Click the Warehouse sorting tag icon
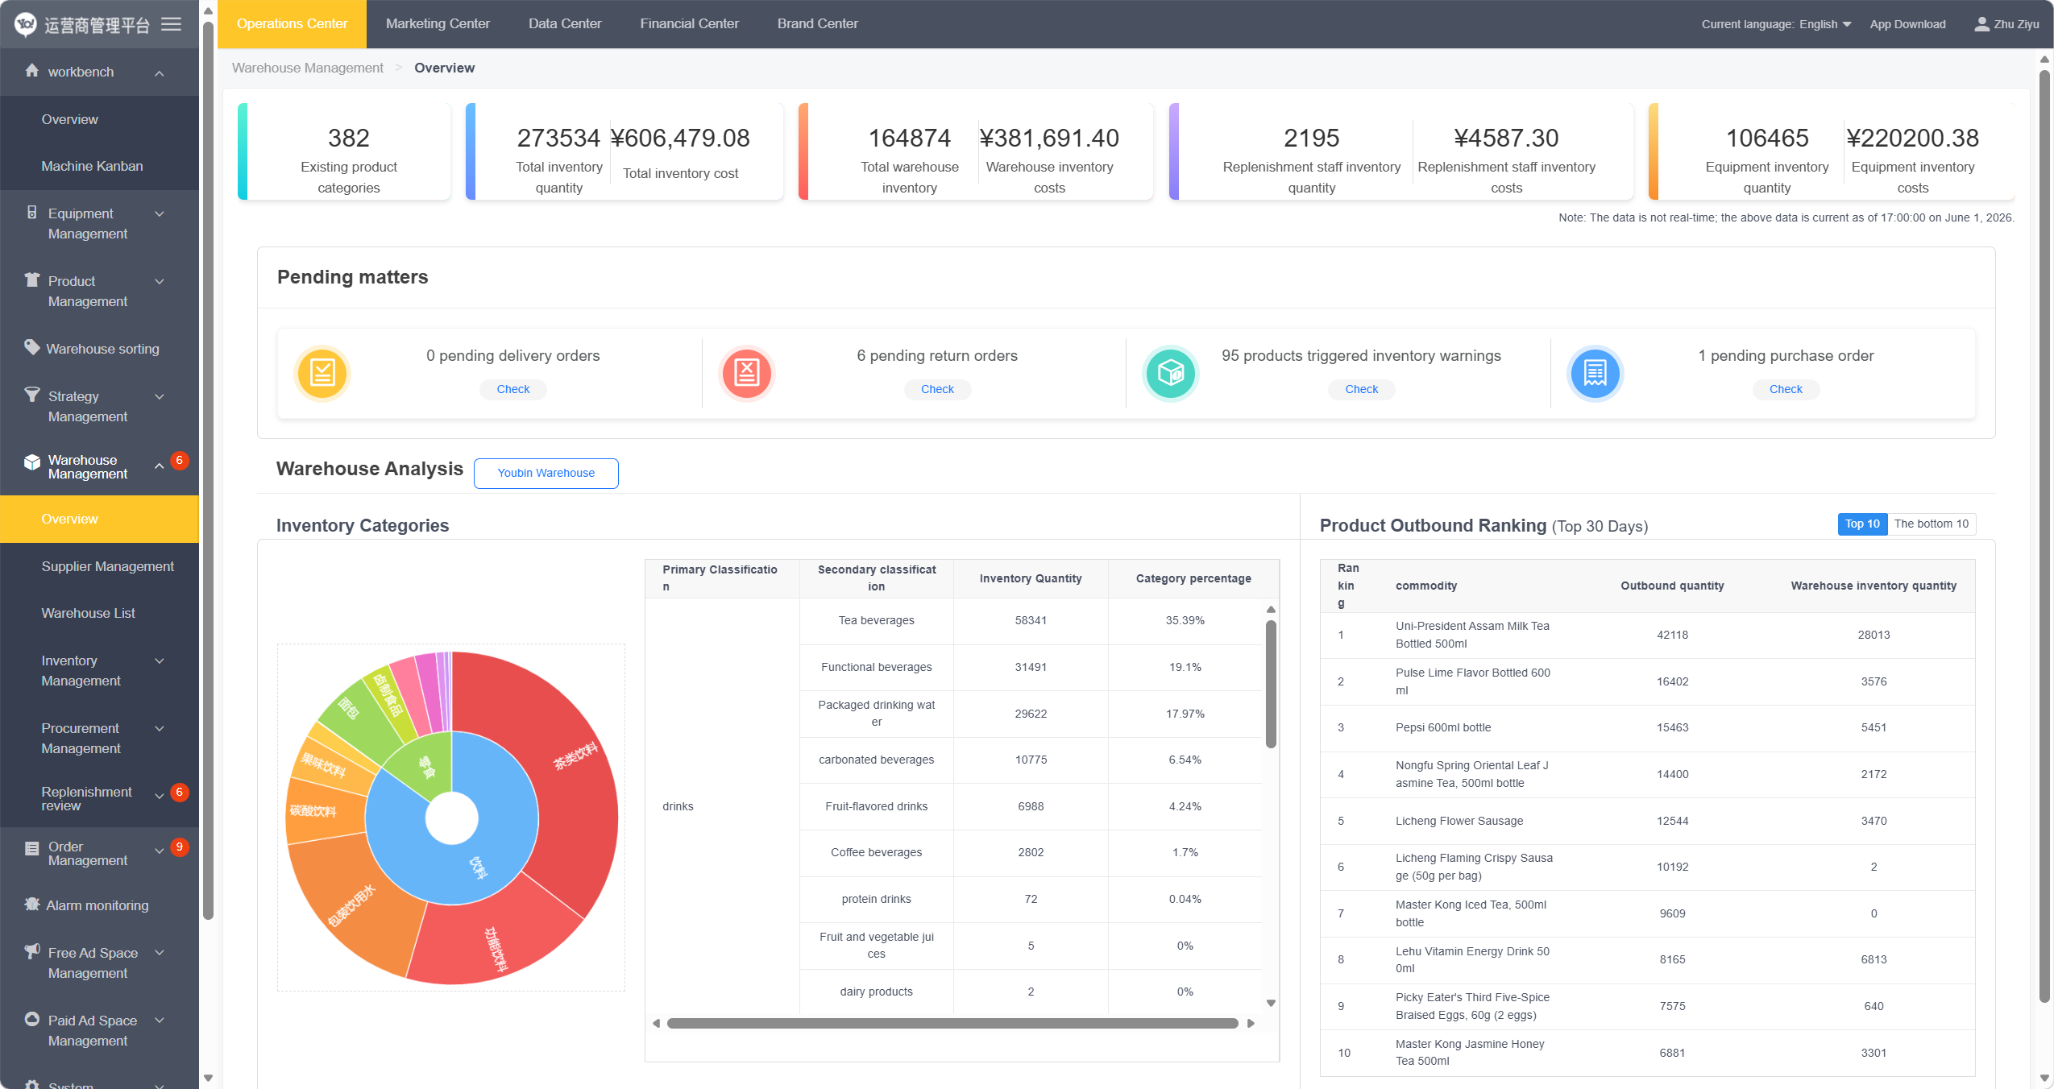 pyautogui.click(x=31, y=347)
